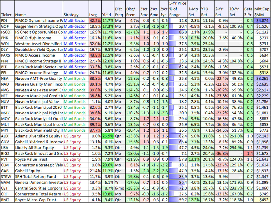This screenshot has height=203, width=271.
Task: Select the NEA ticker cell
Action: pyautogui.click(x=8, y=78)
